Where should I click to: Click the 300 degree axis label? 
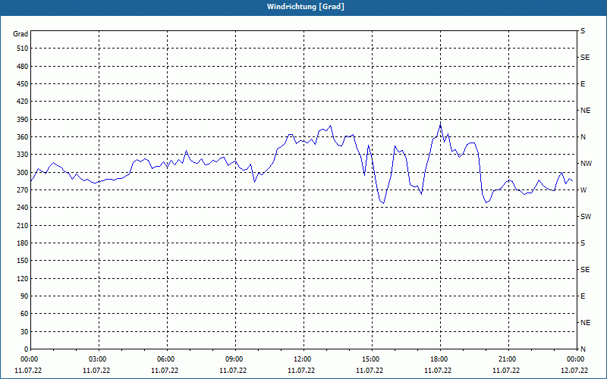click(x=23, y=172)
